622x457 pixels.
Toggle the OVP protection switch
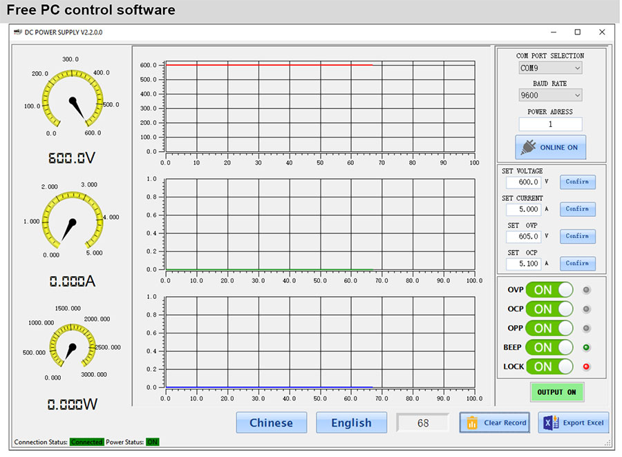coord(549,290)
